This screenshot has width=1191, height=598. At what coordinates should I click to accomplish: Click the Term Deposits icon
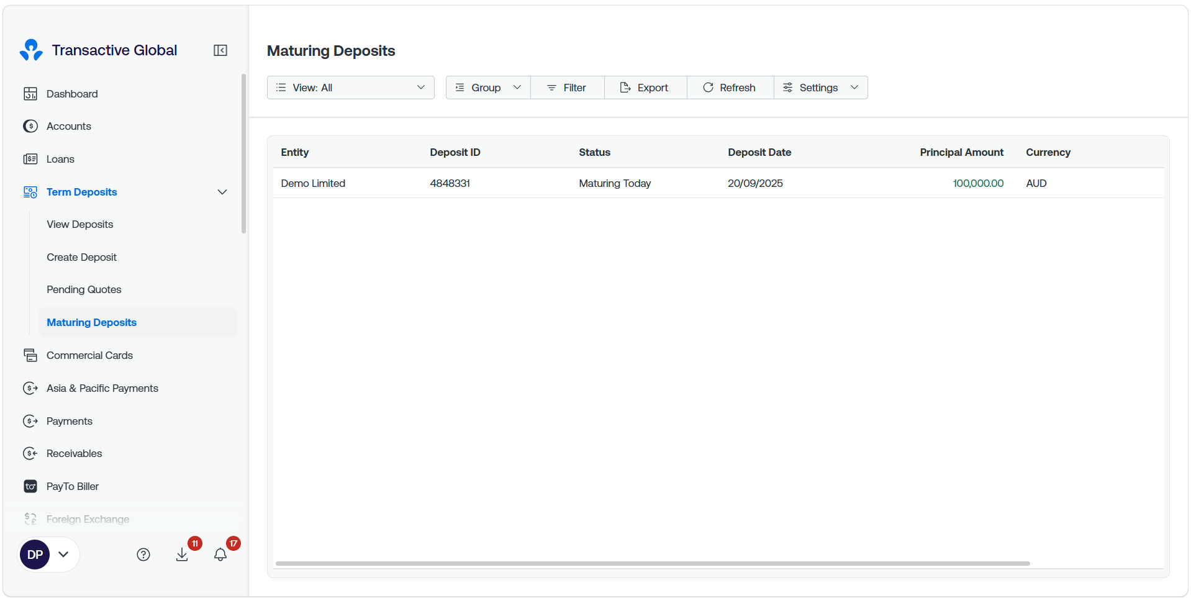tap(30, 192)
